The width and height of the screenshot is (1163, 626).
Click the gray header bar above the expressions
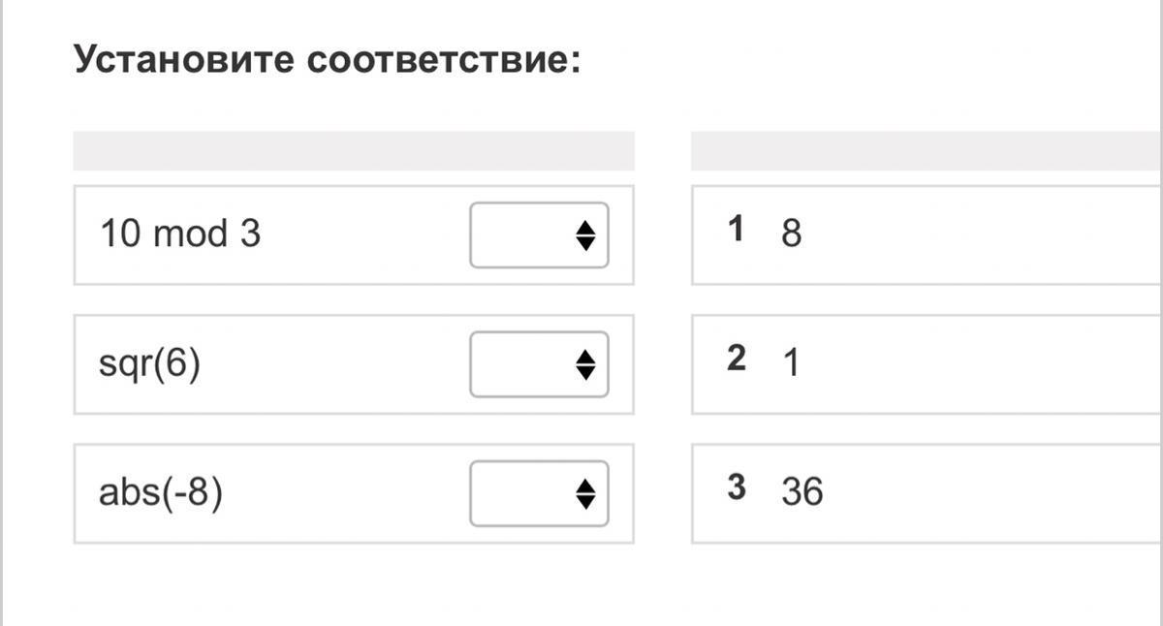click(x=354, y=151)
